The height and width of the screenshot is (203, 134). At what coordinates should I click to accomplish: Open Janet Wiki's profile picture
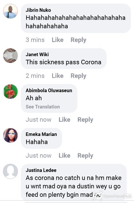pyautogui.click(x=10, y=56)
